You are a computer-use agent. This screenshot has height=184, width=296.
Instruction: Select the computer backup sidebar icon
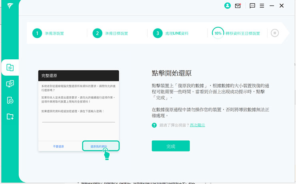(x=10, y=84)
